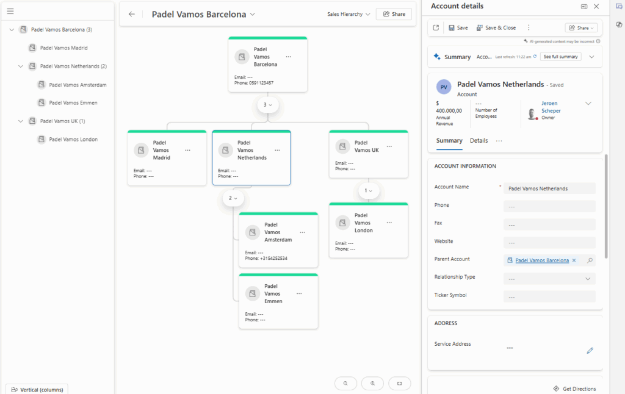Click the Phone input field

549,206
